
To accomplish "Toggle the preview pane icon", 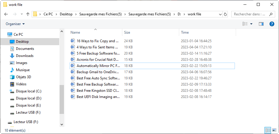I will (x=261, y=24).
